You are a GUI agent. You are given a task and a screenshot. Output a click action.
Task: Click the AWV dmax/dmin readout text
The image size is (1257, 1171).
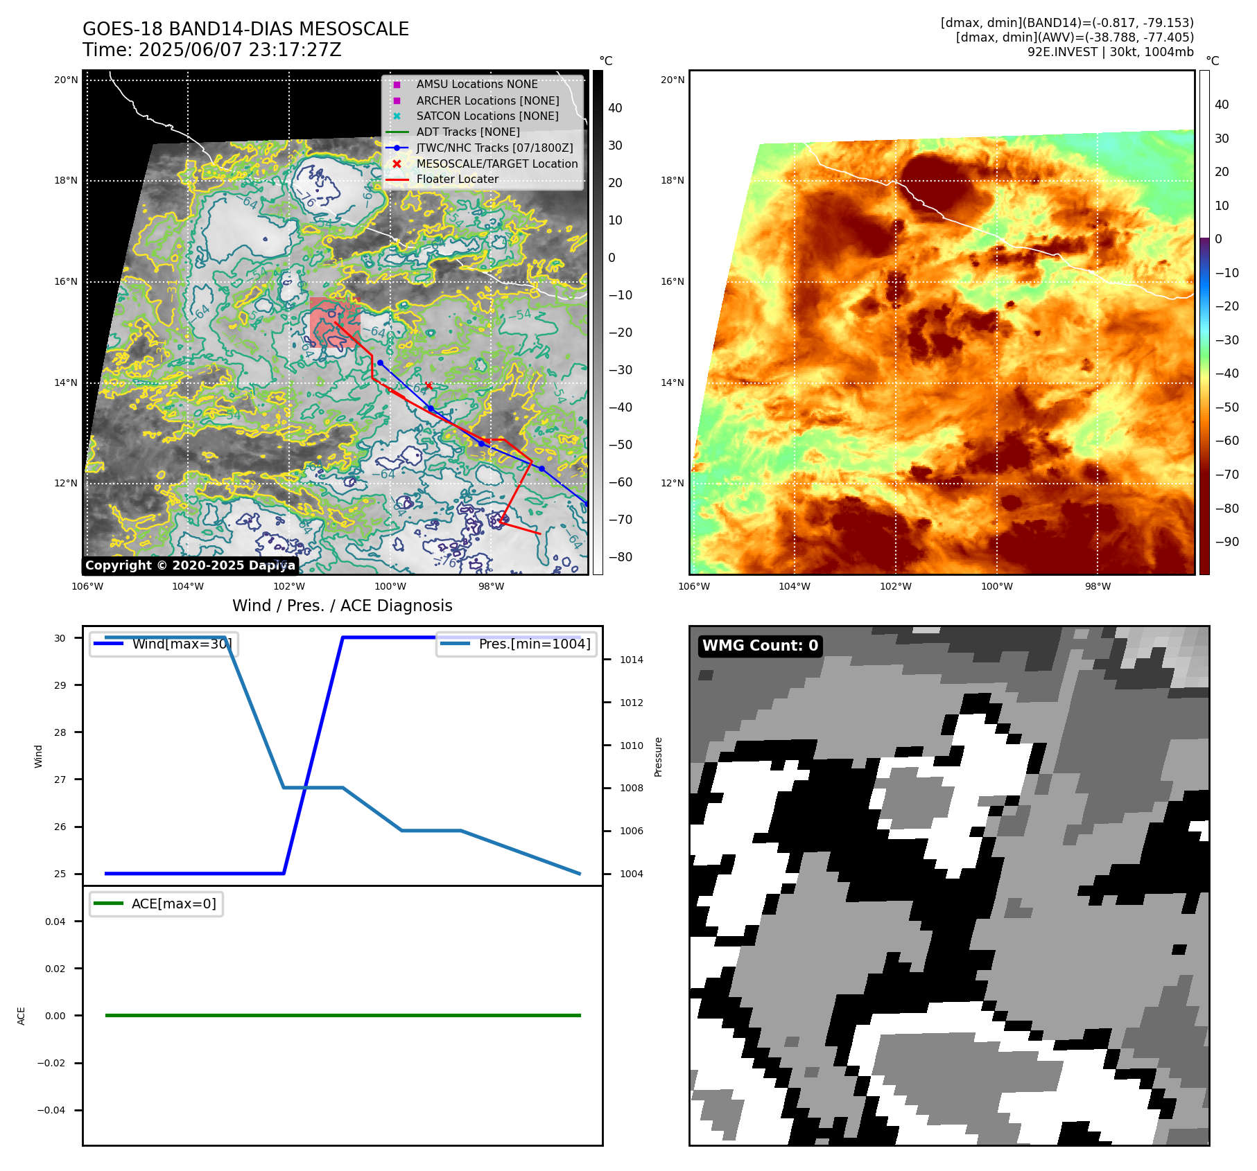pos(1075,37)
